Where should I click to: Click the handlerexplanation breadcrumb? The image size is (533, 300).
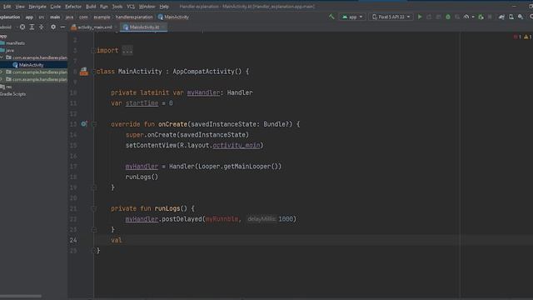134,17
